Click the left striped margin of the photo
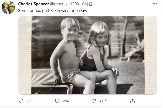The width and height of the screenshot is (163, 108). [25, 55]
